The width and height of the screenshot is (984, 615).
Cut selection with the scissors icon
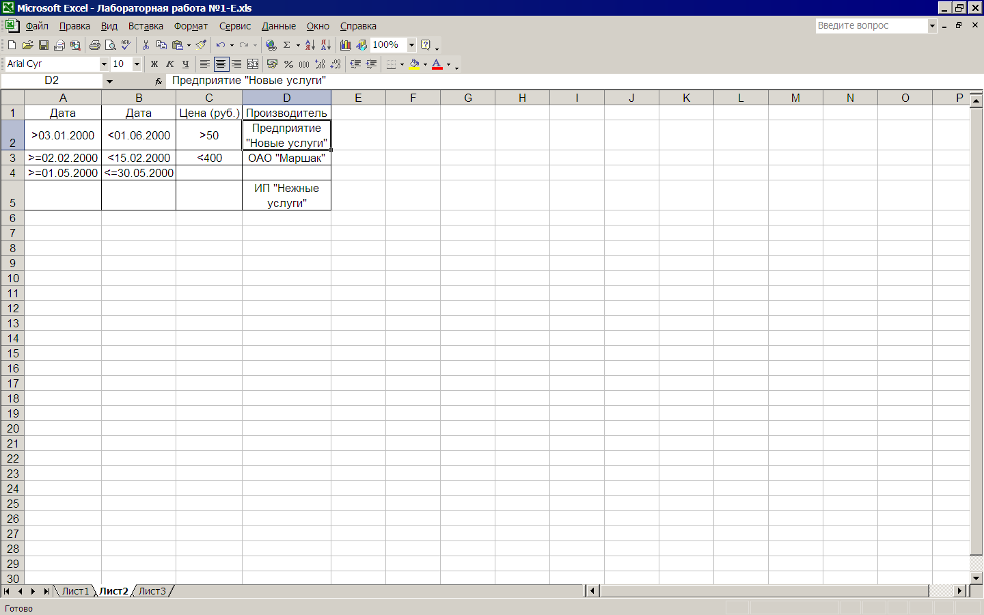click(x=146, y=45)
